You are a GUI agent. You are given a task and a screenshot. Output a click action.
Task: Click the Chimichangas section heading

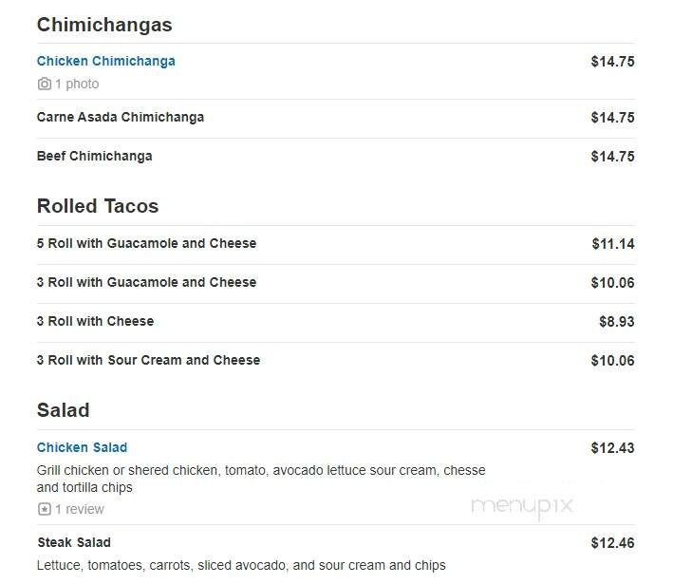104,25
